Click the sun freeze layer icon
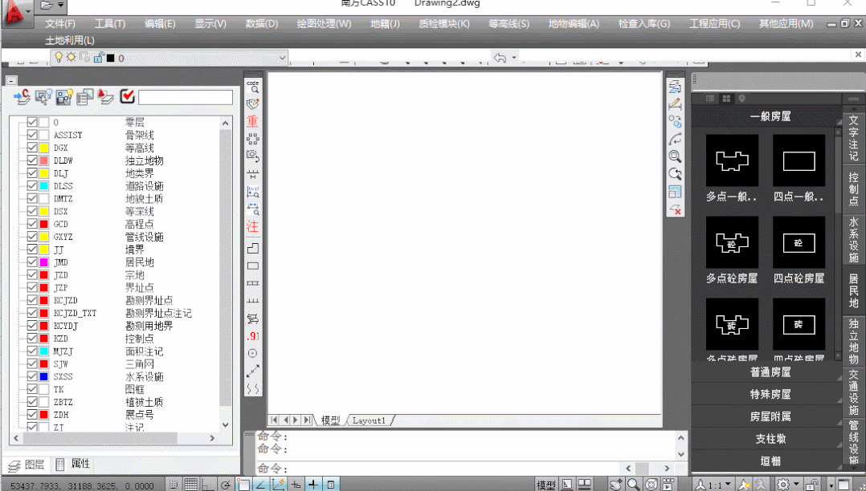The height and width of the screenshot is (491, 866). point(71,58)
